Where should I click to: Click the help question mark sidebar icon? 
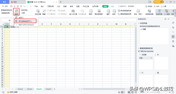[173, 41]
